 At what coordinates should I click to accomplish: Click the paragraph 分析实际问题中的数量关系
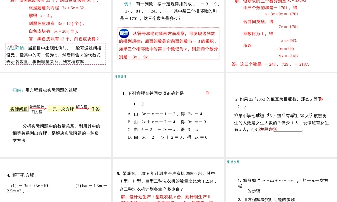(x=56, y=133)
